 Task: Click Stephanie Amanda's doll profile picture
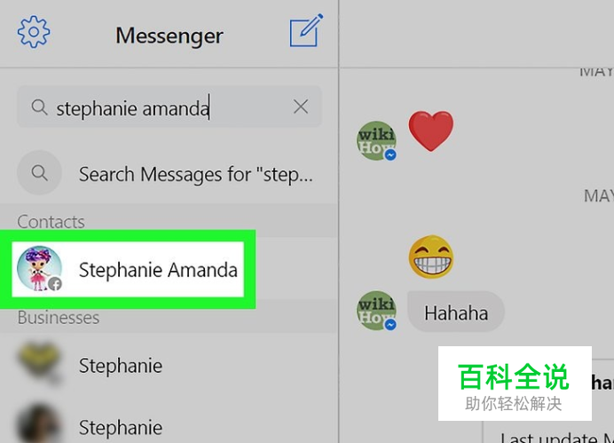[39, 269]
